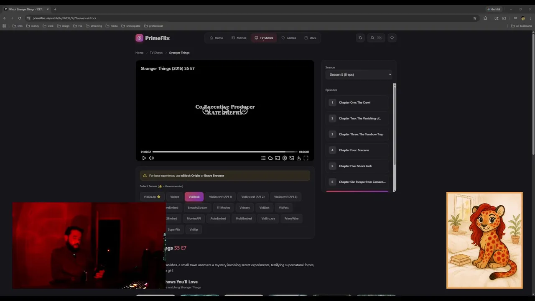
Task: Choose the VidSrc.wtf (API 2) server
Action: pyautogui.click(x=253, y=196)
